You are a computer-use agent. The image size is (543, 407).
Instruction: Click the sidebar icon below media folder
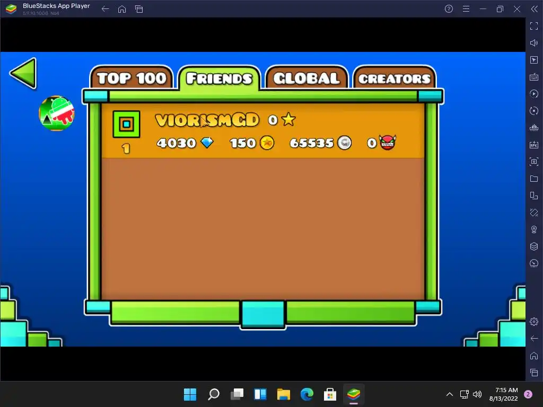click(534, 196)
